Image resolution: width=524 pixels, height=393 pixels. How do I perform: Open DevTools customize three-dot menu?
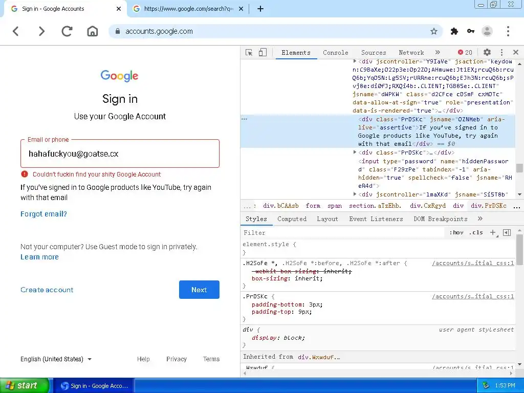tap(501, 53)
